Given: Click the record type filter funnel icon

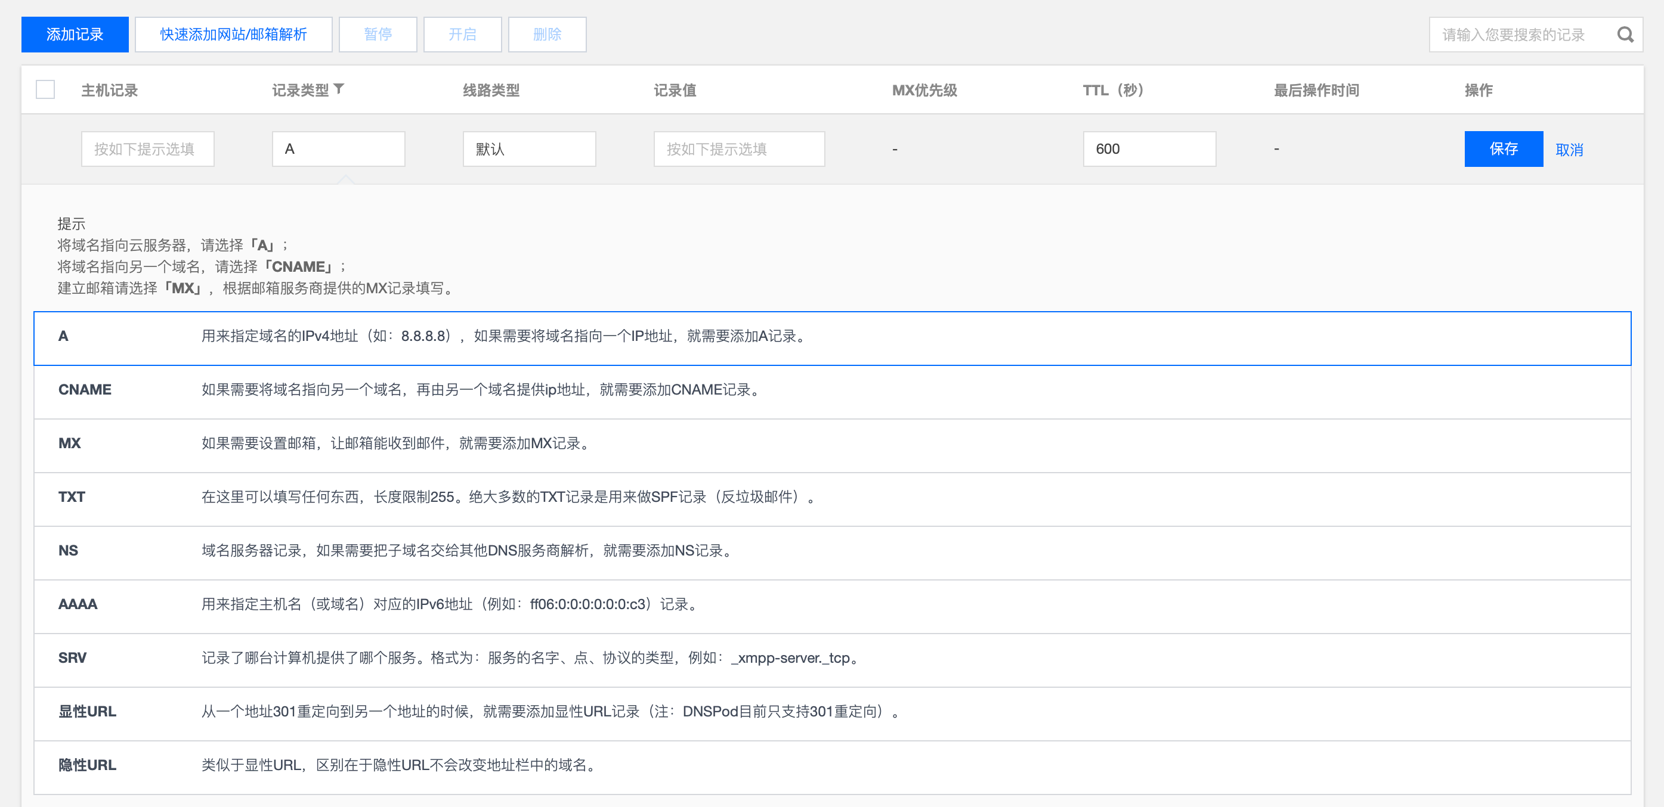Looking at the screenshot, I should coord(339,89).
